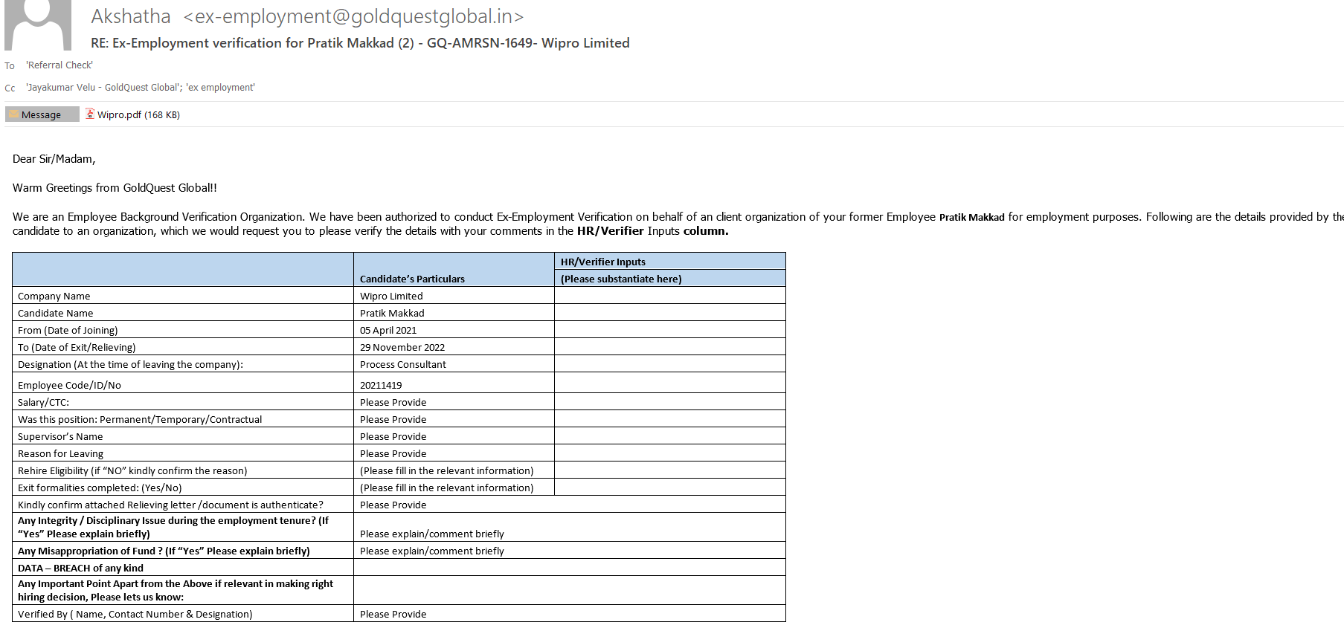1344x625 pixels.
Task: Click the email subject line text
Action: (360, 43)
